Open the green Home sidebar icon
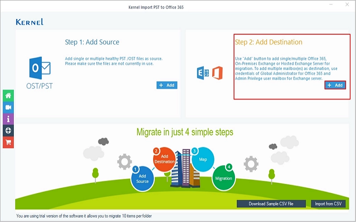356x222 pixels. (x=8, y=95)
